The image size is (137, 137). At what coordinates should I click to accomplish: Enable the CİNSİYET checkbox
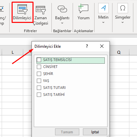[x=39, y=67]
